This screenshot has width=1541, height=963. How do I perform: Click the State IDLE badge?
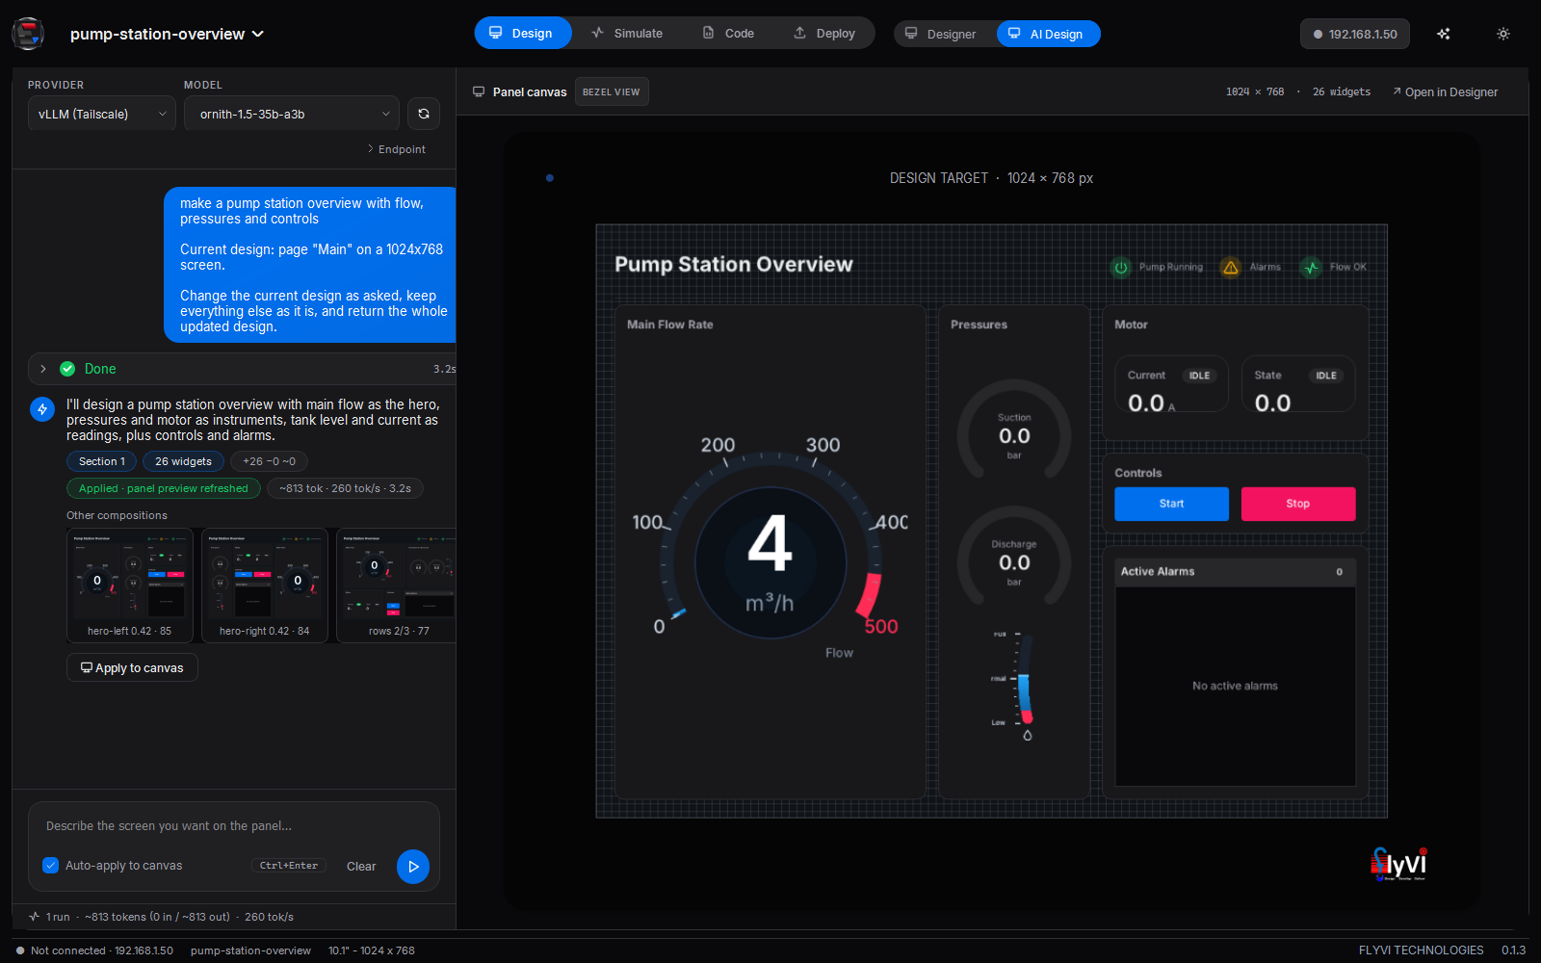click(1326, 376)
